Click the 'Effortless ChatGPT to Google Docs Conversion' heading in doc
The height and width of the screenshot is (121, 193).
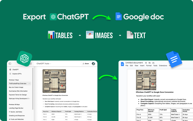click(x=155, y=92)
